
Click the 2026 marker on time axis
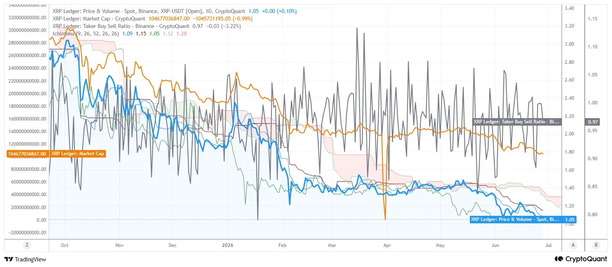click(228, 245)
